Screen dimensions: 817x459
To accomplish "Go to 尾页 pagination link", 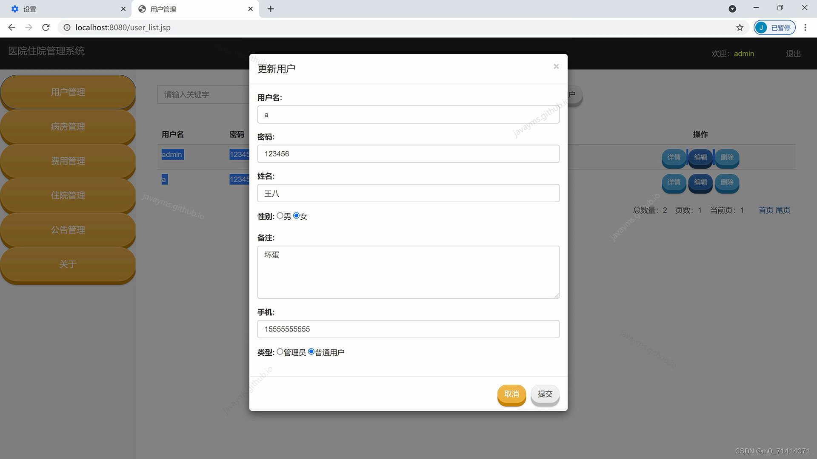I will point(783,210).
